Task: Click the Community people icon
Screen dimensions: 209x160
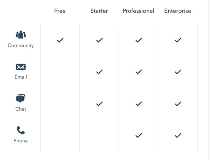Action: 21,35
